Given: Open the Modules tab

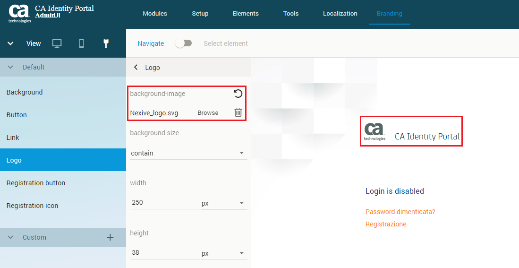Looking at the screenshot, I should [x=155, y=14].
